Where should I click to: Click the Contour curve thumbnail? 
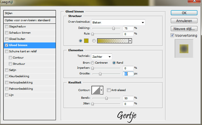(x=96, y=90)
